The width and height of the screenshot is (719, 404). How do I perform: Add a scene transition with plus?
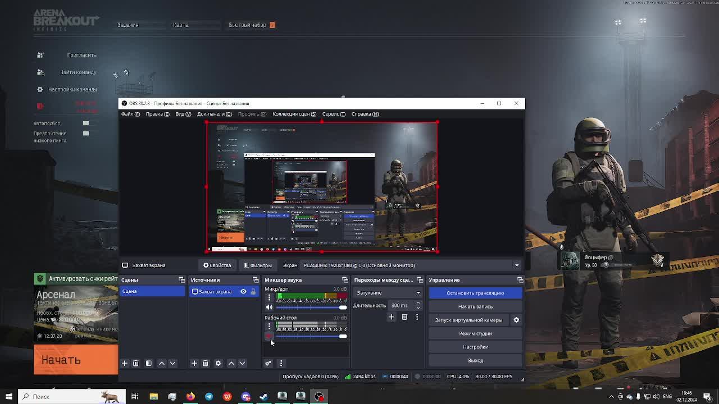point(392,317)
